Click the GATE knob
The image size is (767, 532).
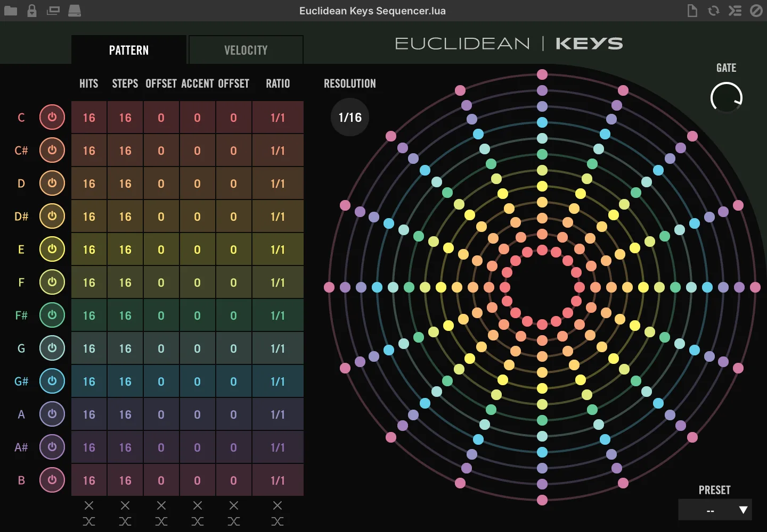[727, 97]
